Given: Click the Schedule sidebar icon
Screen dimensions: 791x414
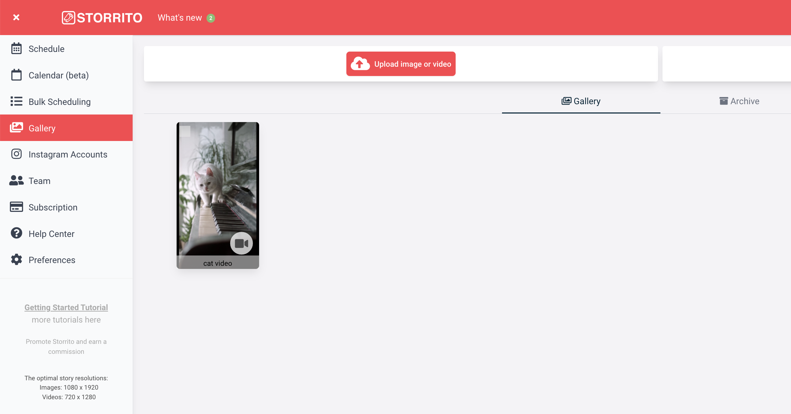Looking at the screenshot, I should 16,49.
